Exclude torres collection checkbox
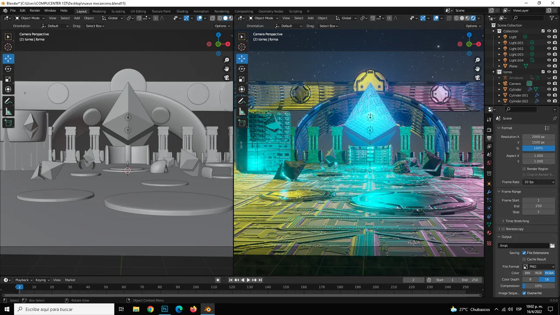This screenshot has width=560, height=315. (543, 72)
